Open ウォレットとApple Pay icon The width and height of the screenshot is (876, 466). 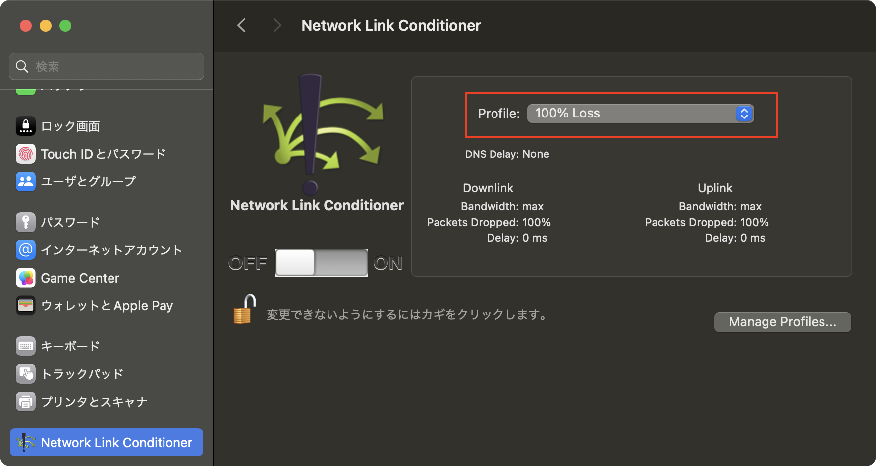pyautogui.click(x=25, y=306)
